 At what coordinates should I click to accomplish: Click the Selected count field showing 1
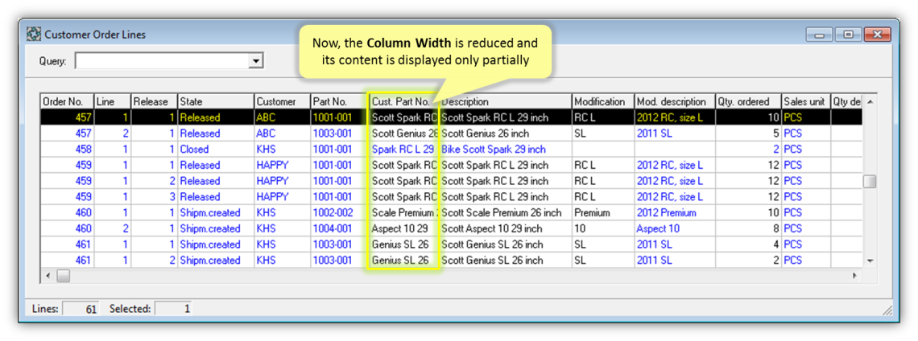[x=173, y=308]
